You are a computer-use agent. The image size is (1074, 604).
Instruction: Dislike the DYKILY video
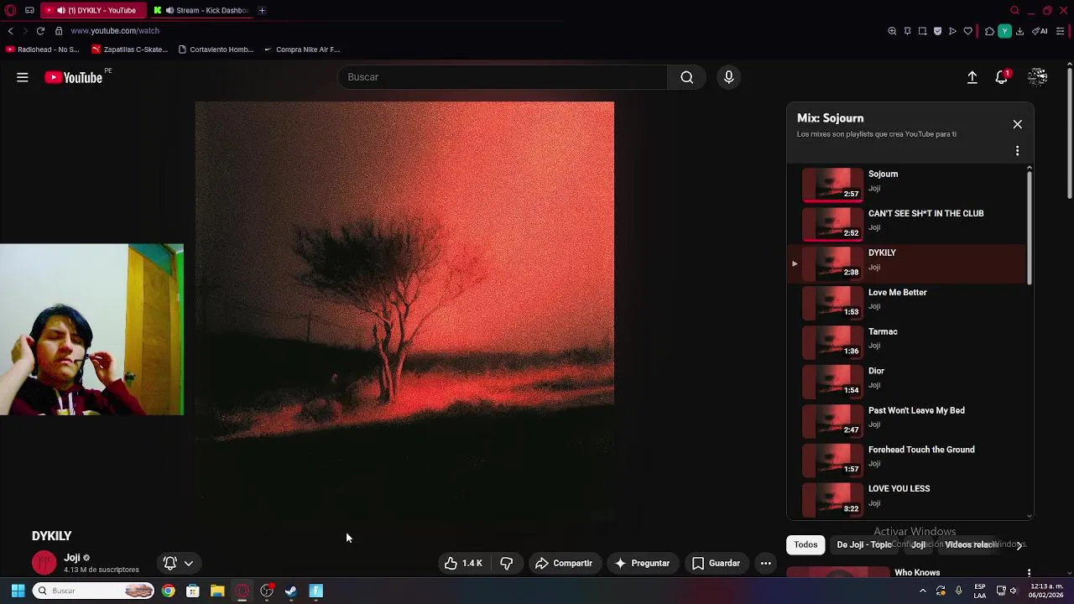click(x=506, y=563)
